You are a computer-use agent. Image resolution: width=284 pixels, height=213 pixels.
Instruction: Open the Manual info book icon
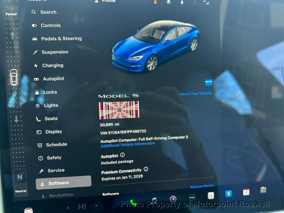click(210, 195)
